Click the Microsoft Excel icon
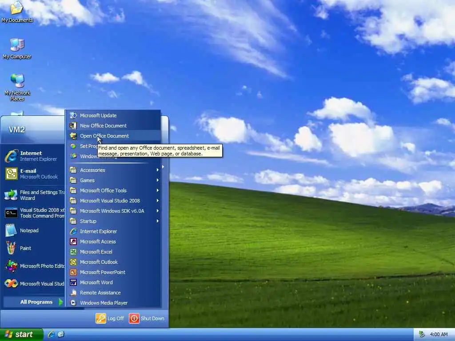 point(73,252)
